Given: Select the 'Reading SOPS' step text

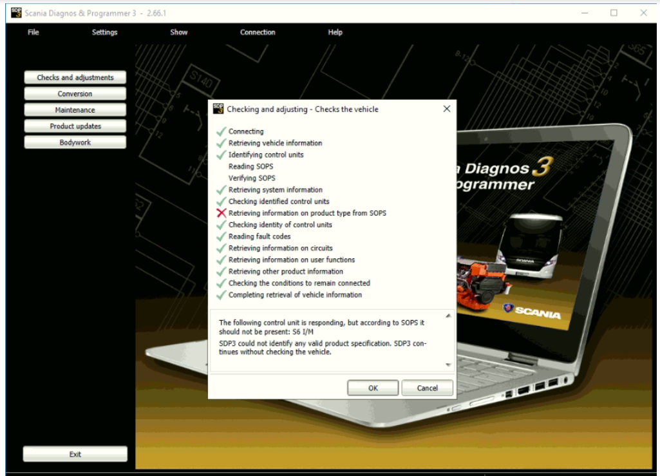Looking at the screenshot, I should (251, 166).
